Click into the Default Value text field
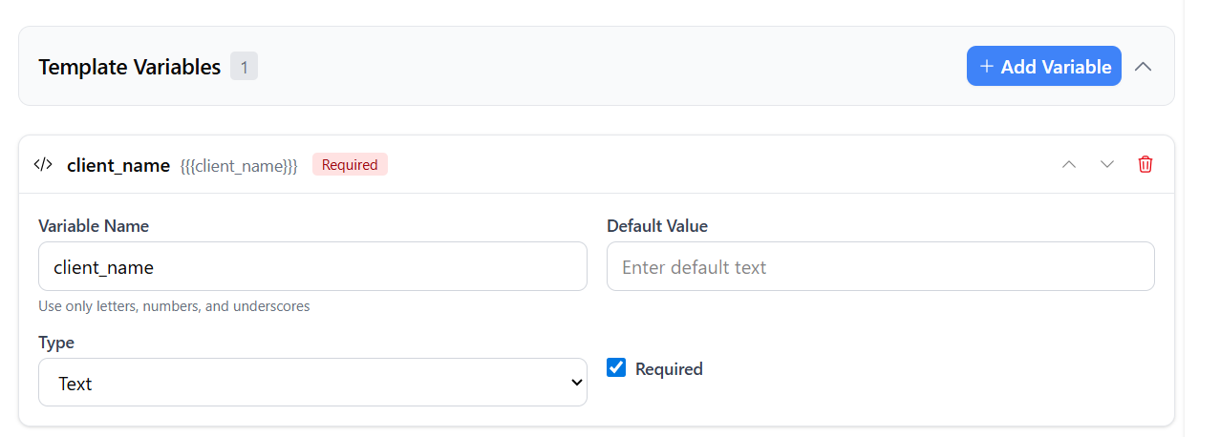 [880, 266]
